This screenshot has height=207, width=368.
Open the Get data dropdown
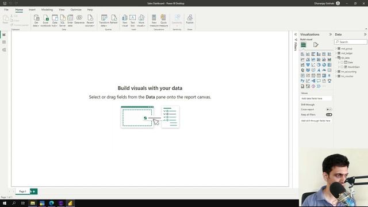pyautogui.click(x=36, y=21)
